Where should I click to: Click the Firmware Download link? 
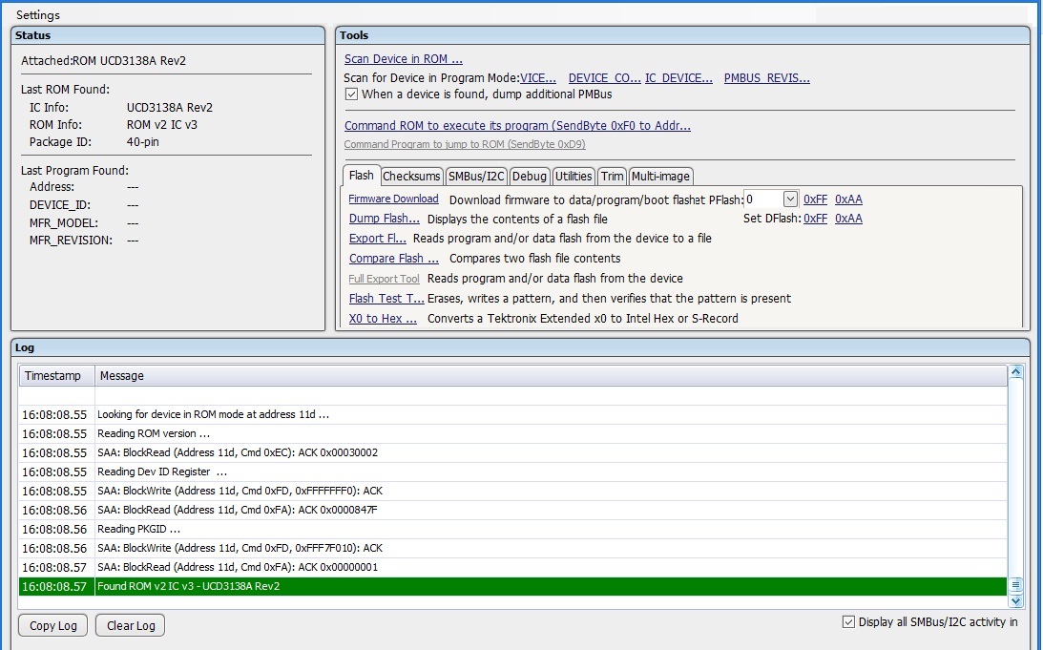(393, 199)
